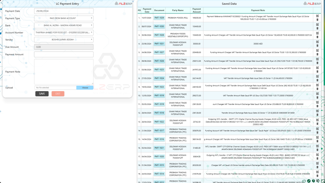Select the 30000 AED payment note

point(258,44)
